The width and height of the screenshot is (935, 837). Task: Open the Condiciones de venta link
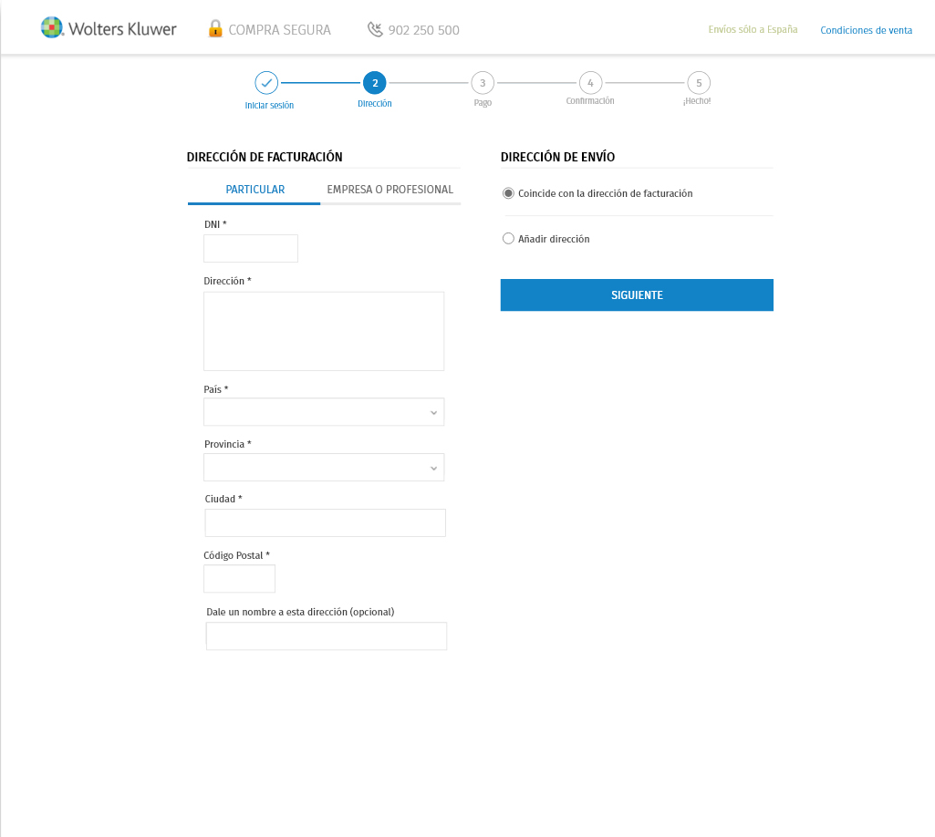click(x=866, y=30)
